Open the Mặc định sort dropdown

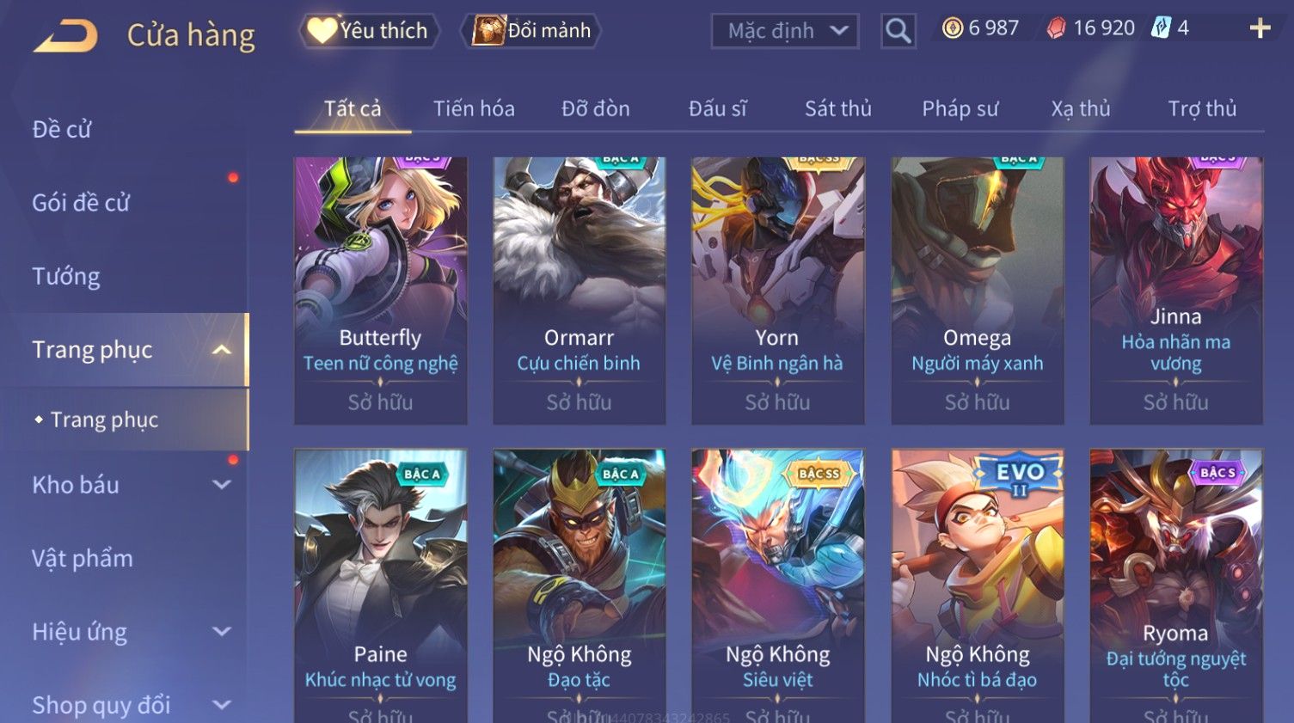point(785,32)
